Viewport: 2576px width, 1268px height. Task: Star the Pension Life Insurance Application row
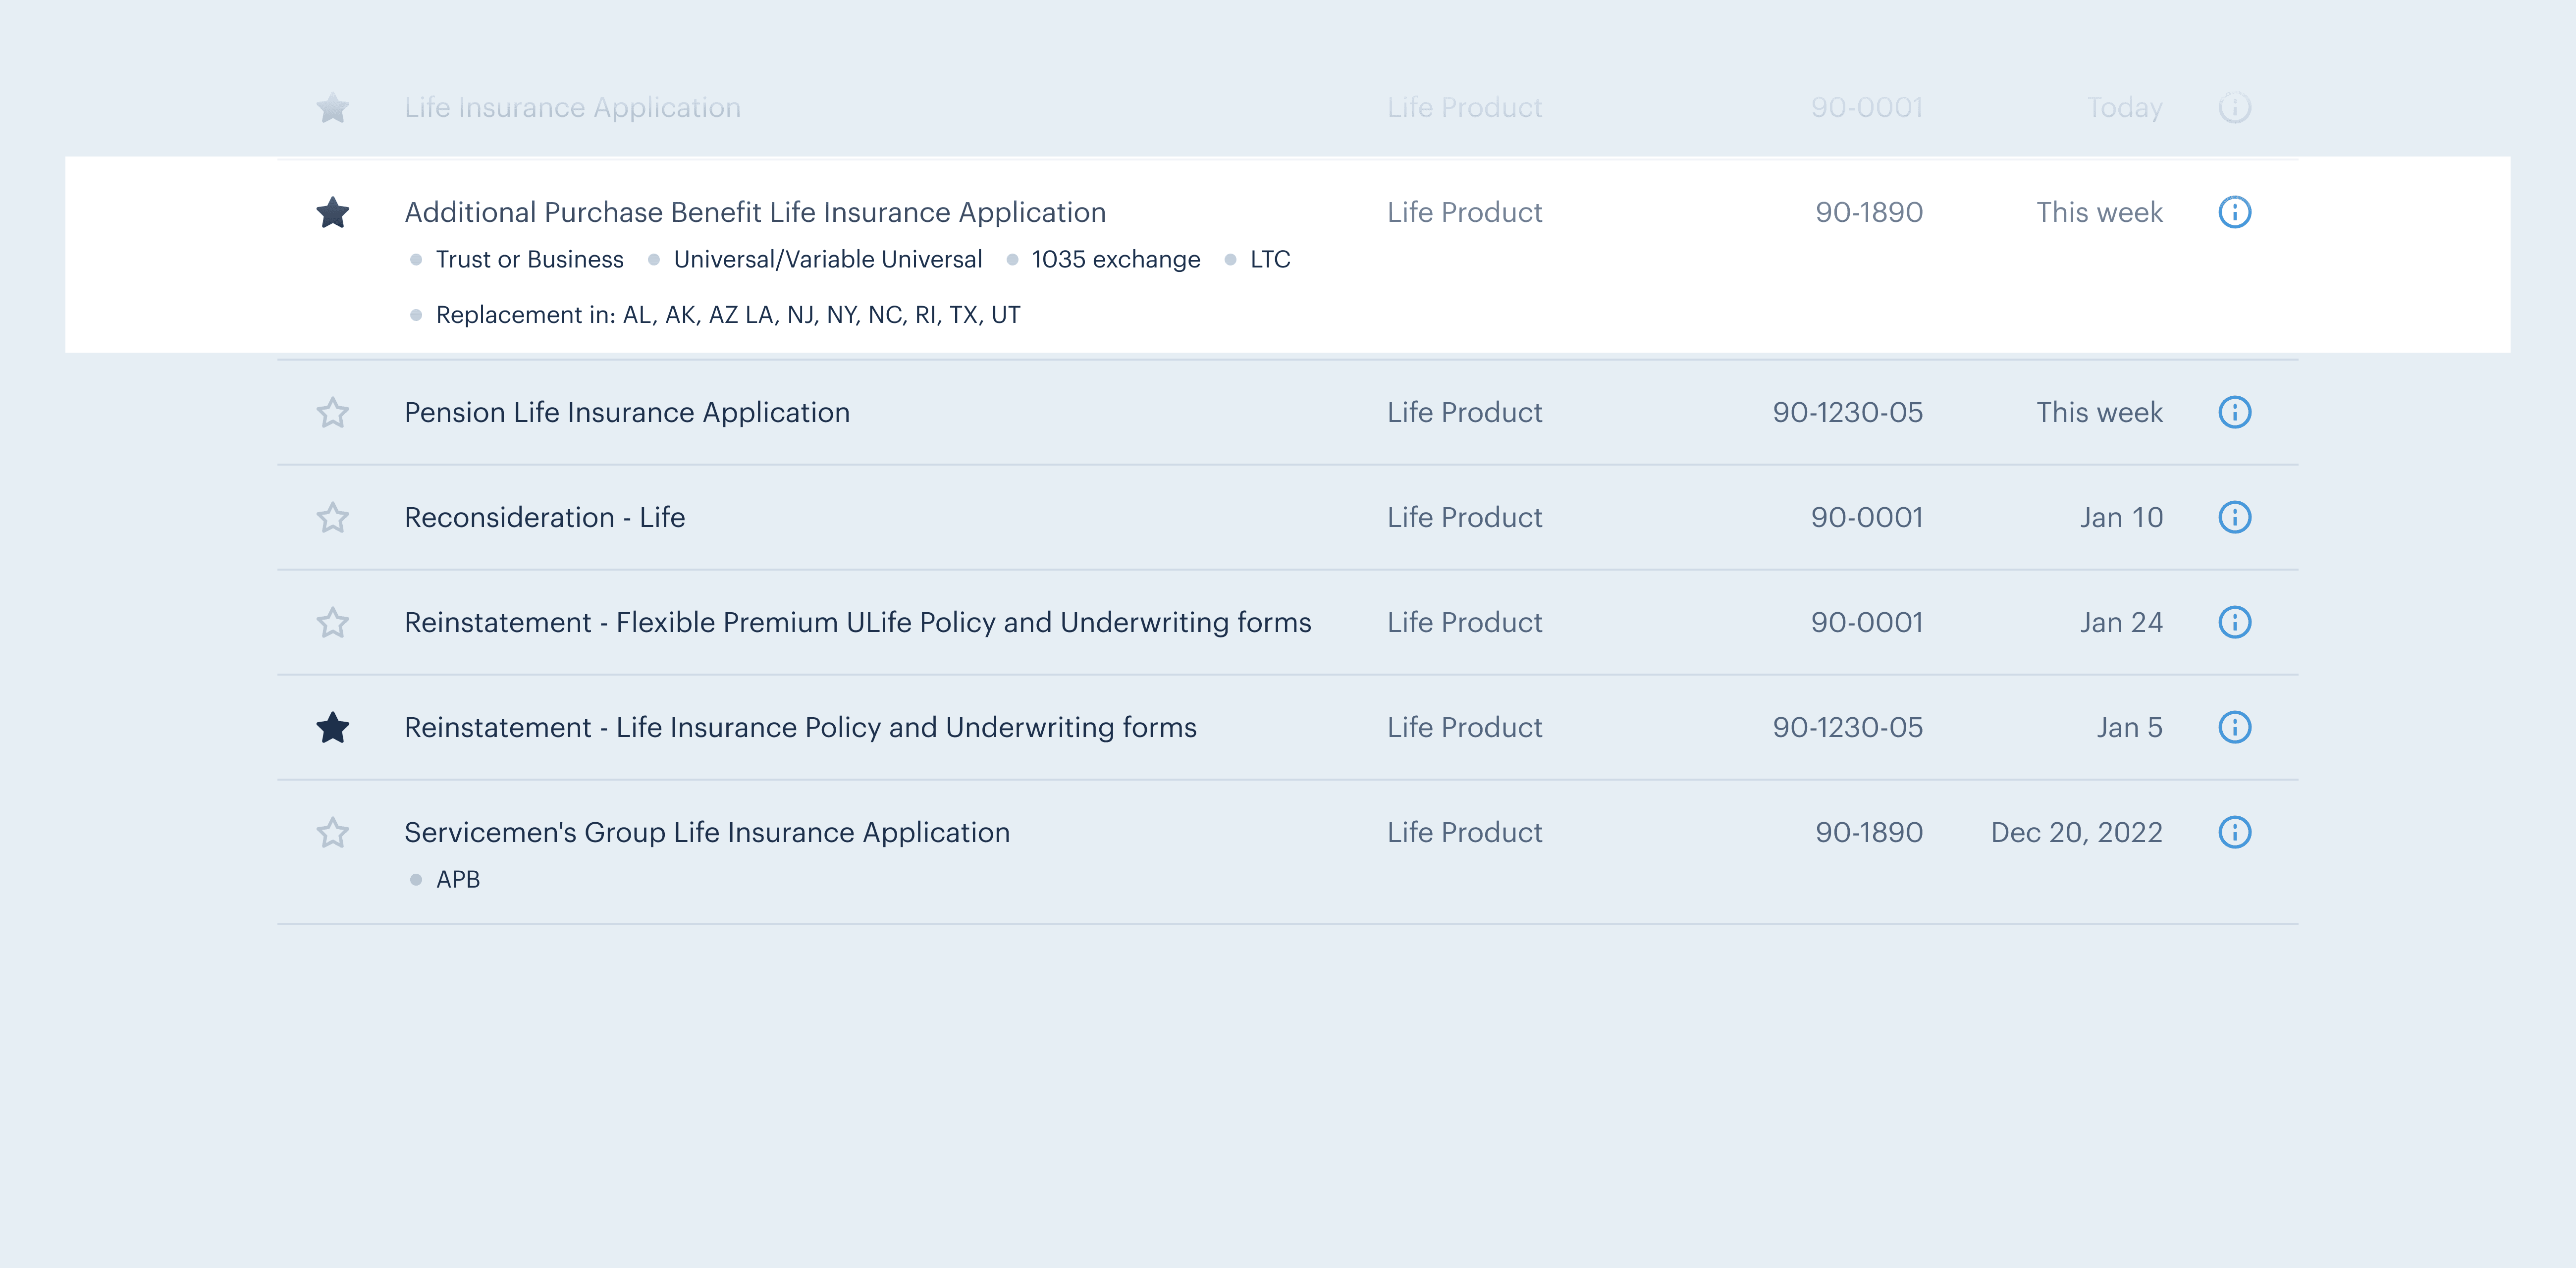(332, 412)
